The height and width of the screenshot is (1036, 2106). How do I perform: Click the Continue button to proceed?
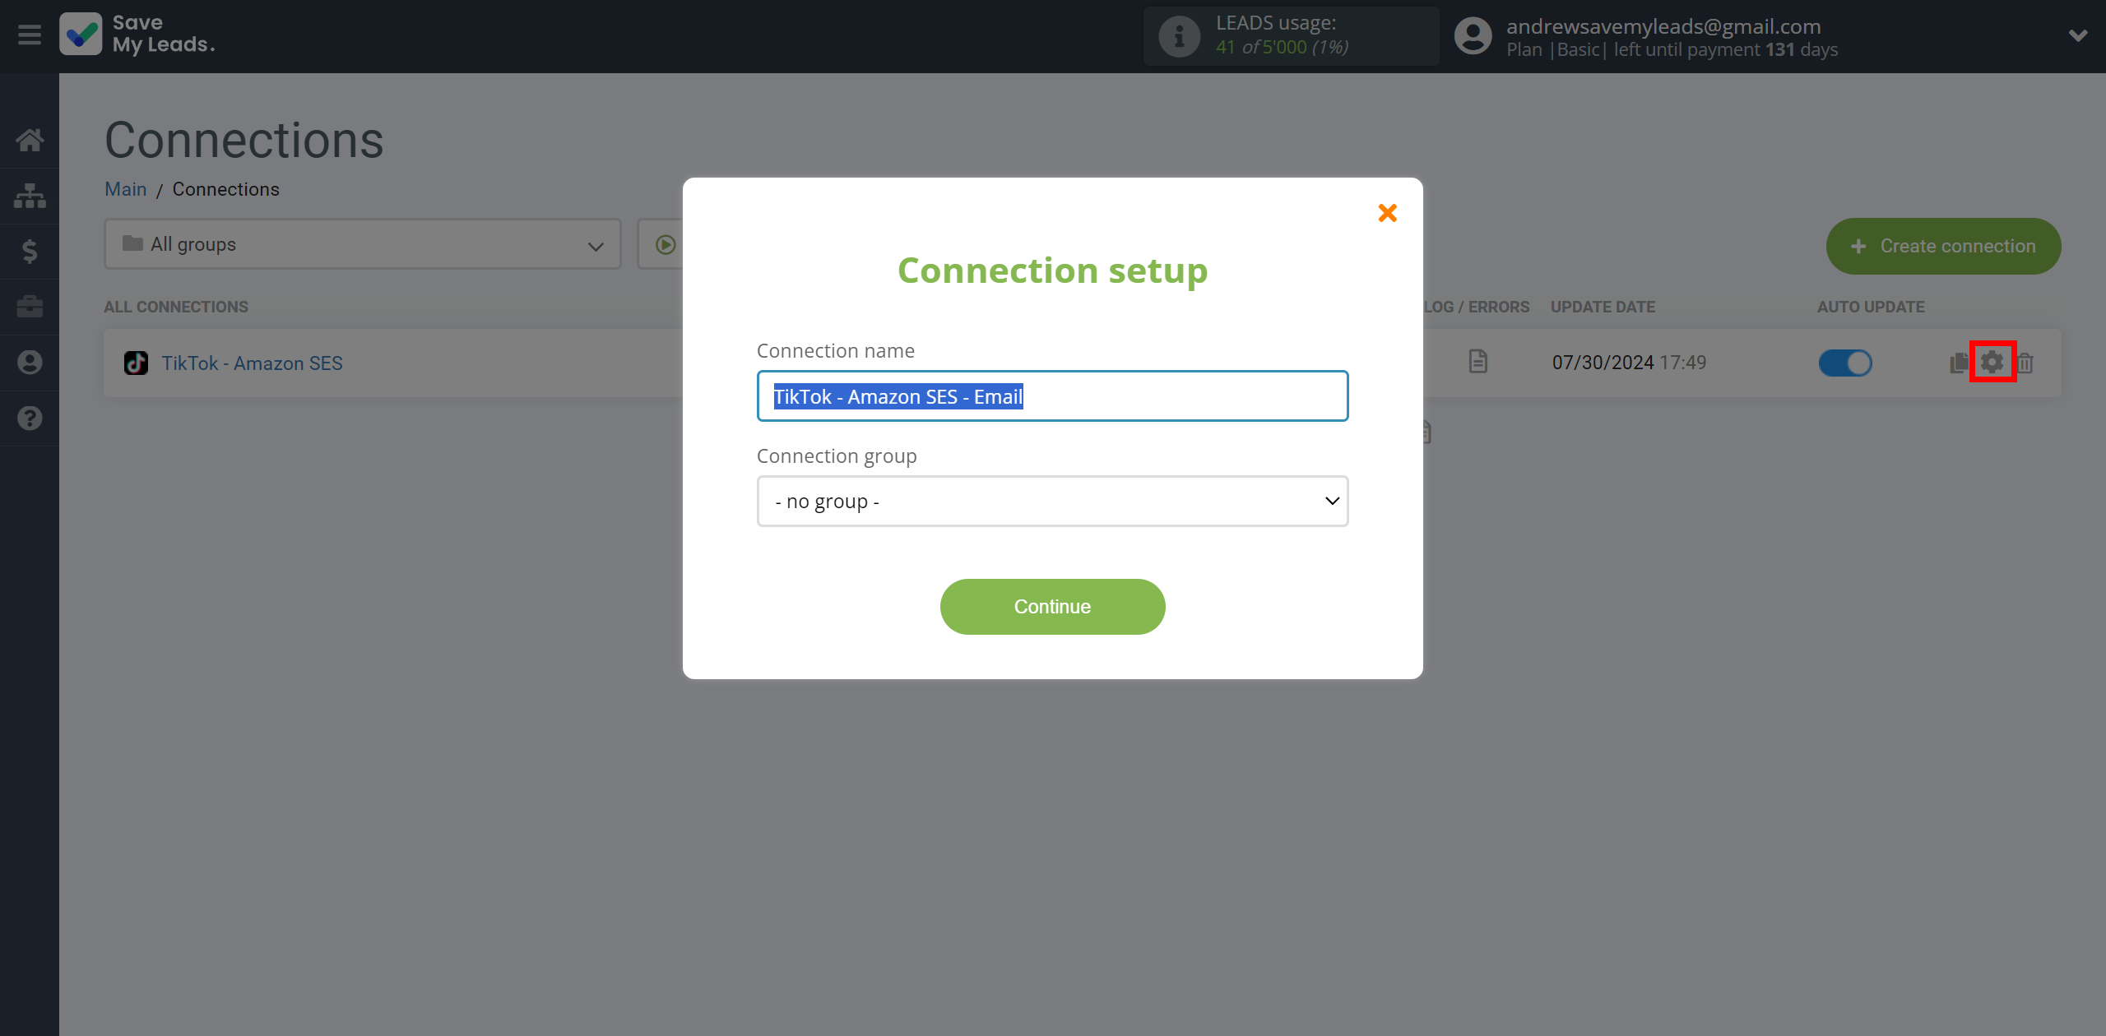click(x=1053, y=605)
